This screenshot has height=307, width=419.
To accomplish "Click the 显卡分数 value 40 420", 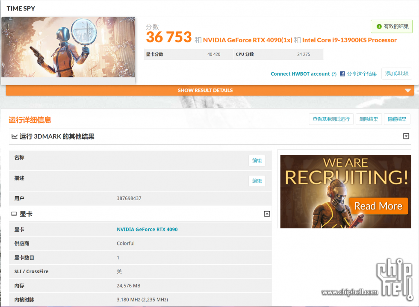I will point(214,54).
